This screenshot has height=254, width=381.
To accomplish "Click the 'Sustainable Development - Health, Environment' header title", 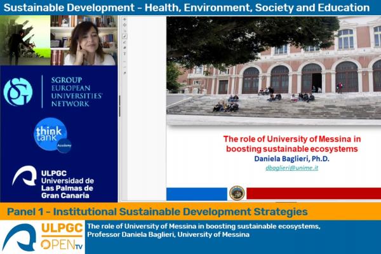I will [x=187, y=8].
